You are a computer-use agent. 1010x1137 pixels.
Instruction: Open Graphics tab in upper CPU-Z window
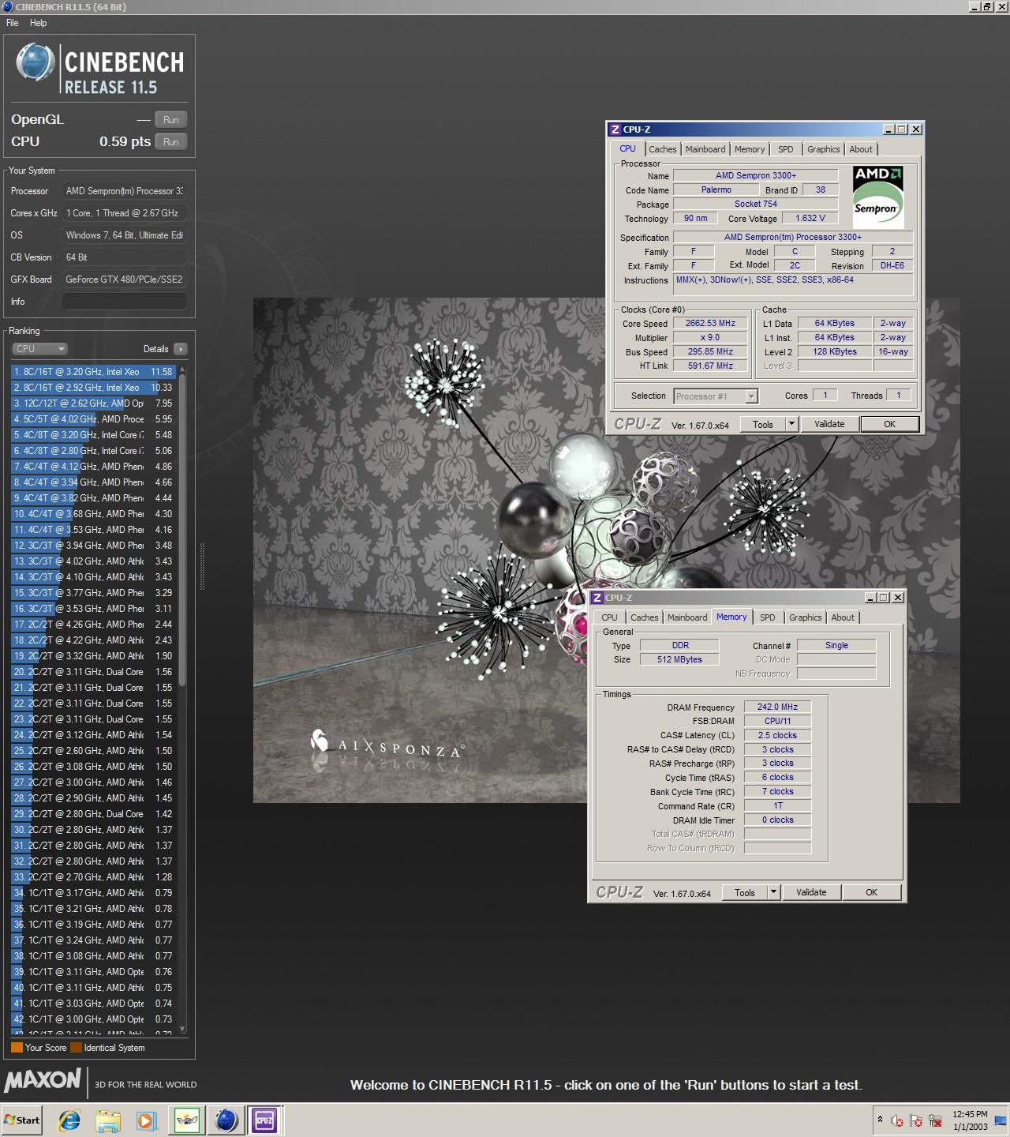(x=824, y=149)
